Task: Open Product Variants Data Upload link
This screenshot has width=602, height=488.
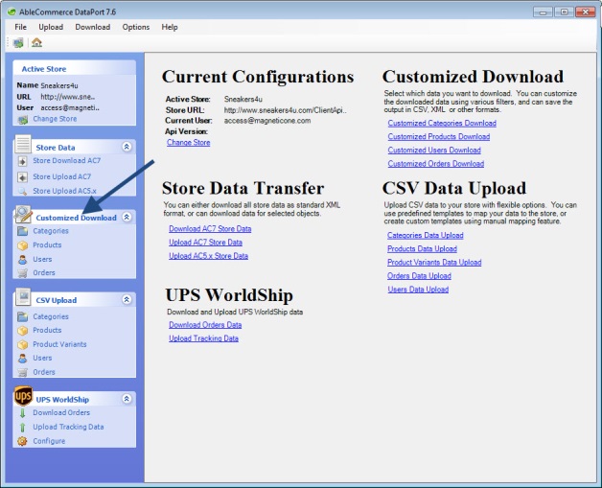Action: pyautogui.click(x=434, y=262)
